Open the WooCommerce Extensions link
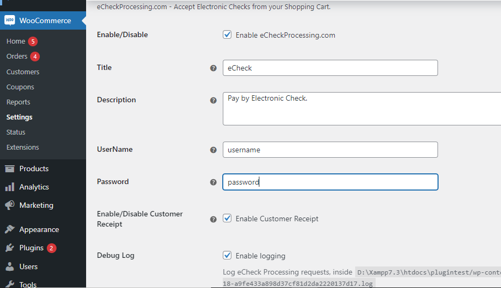 pyautogui.click(x=23, y=147)
